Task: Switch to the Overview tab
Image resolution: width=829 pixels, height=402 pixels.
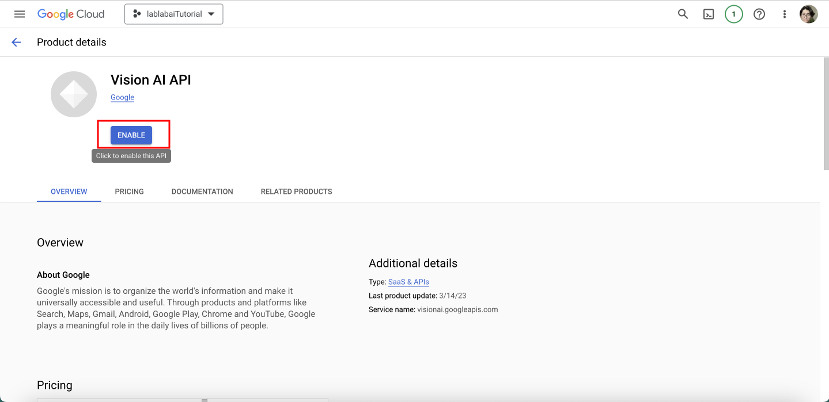Action: (x=69, y=192)
